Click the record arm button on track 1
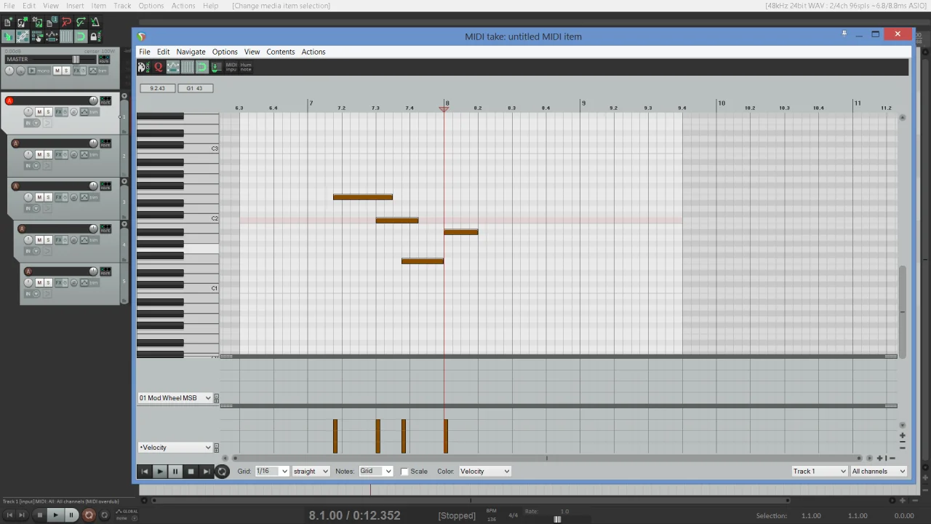 point(9,100)
